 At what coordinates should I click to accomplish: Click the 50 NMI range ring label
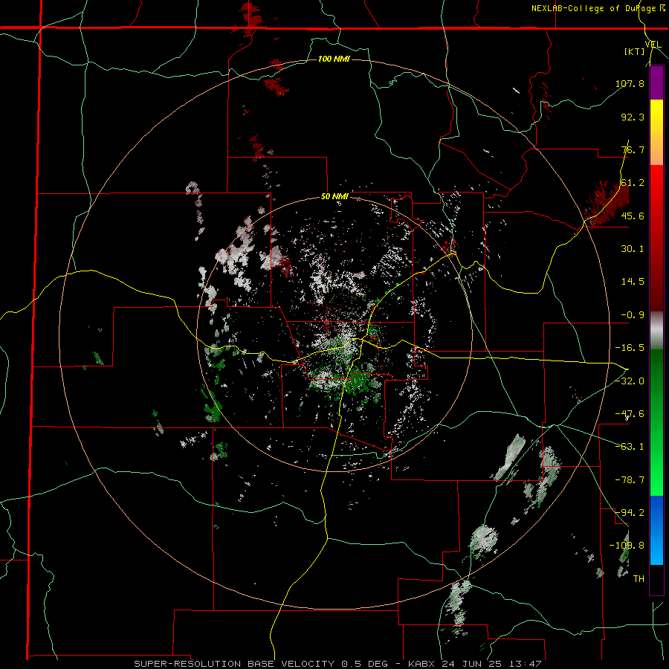(334, 197)
